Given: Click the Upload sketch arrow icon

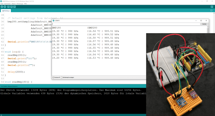Looking at the screenshot, I should pyautogui.click(x=5, y=7).
